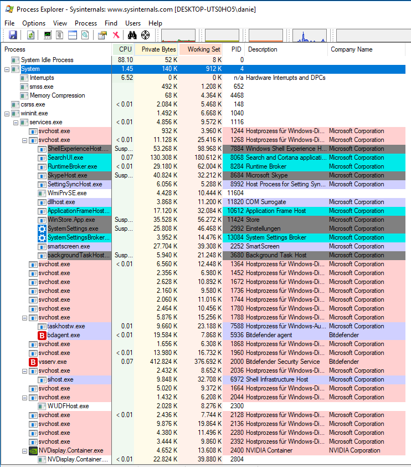Click the icon next to csrss.exe
The height and width of the screenshot is (467, 411).
(15, 105)
